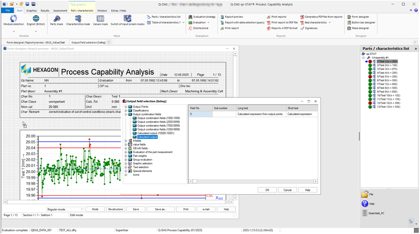Open Report with data selection (query)
This screenshot has height=234, width=420.
[x=242, y=23]
